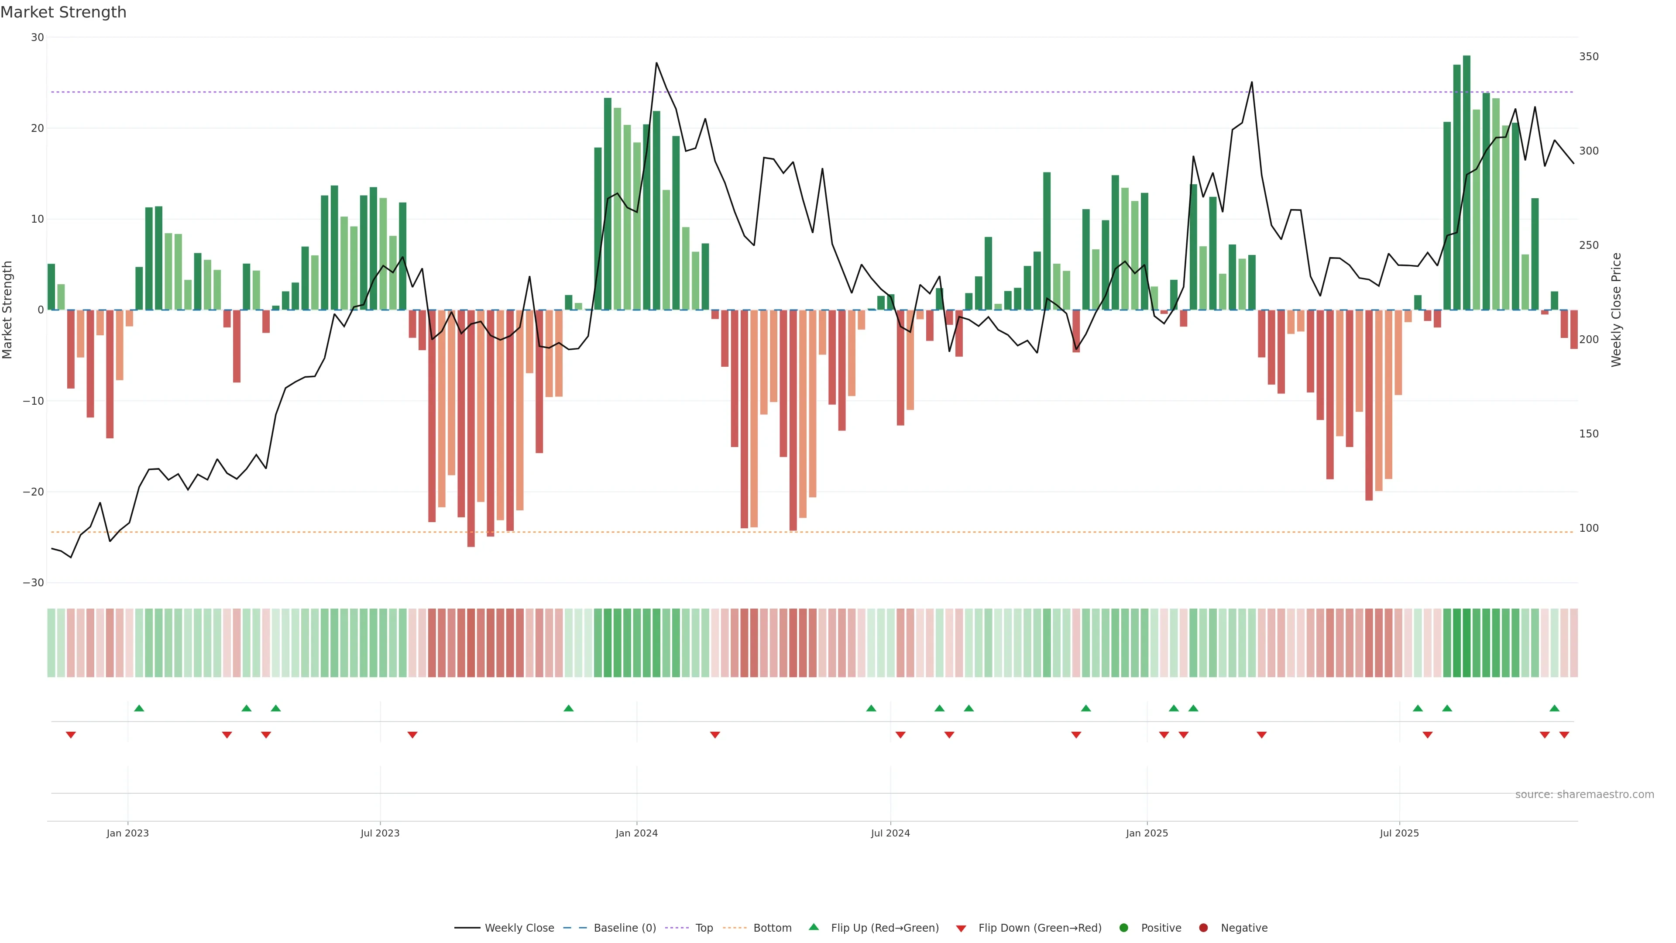
Task: Select the lone Flip Up triangle before Jan 2024
Action: (x=569, y=708)
